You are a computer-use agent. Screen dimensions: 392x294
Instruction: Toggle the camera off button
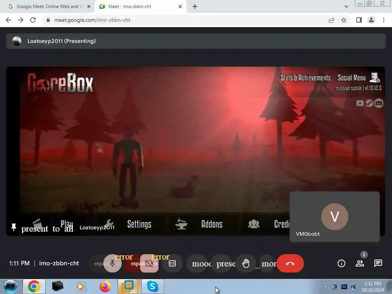pos(149,263)
